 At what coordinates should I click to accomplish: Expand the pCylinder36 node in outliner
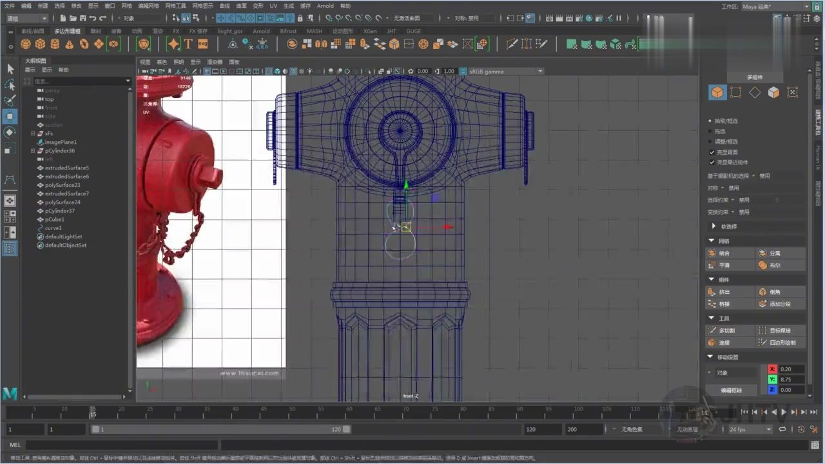33,151
